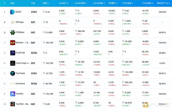Click the 分类 column header

33,3
